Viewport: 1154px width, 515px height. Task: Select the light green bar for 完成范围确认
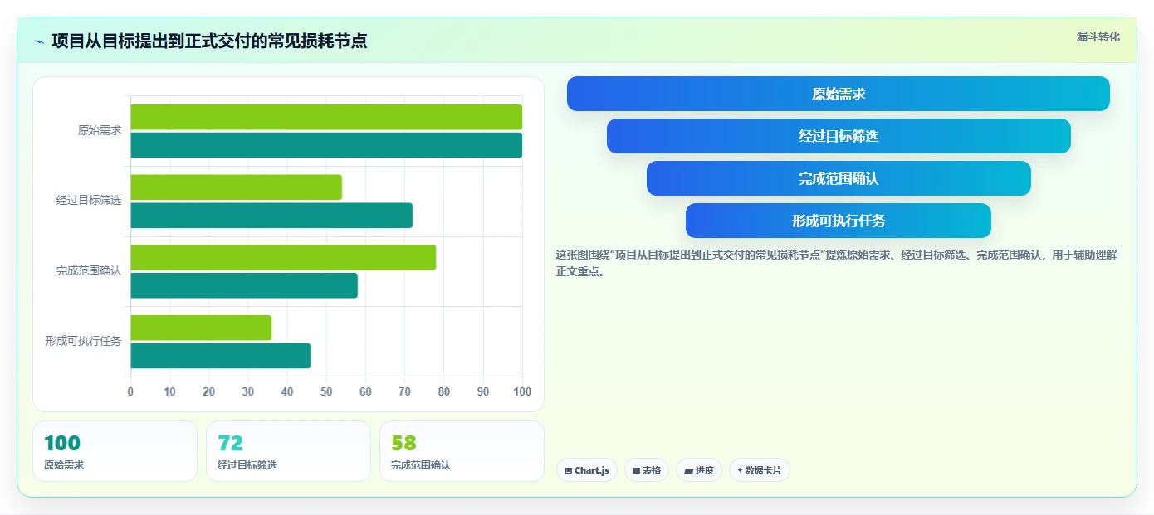tap(283, 257)
